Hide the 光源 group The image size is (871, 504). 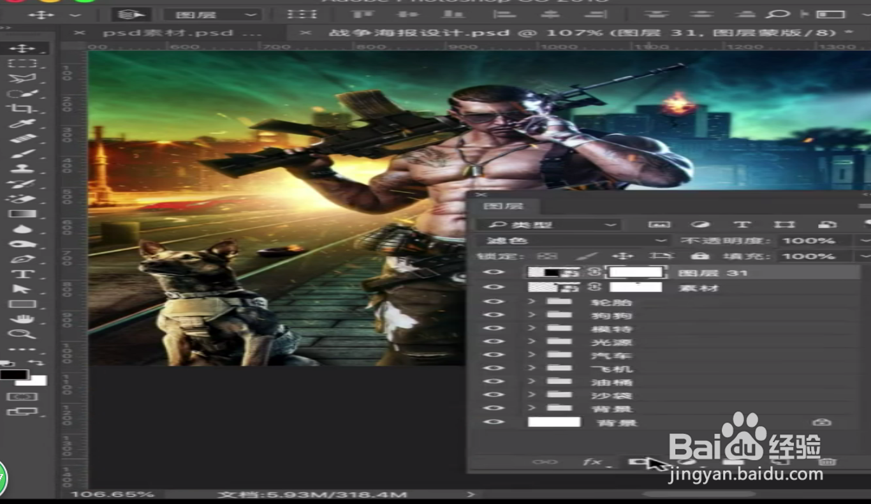click(x=494, y=342)
